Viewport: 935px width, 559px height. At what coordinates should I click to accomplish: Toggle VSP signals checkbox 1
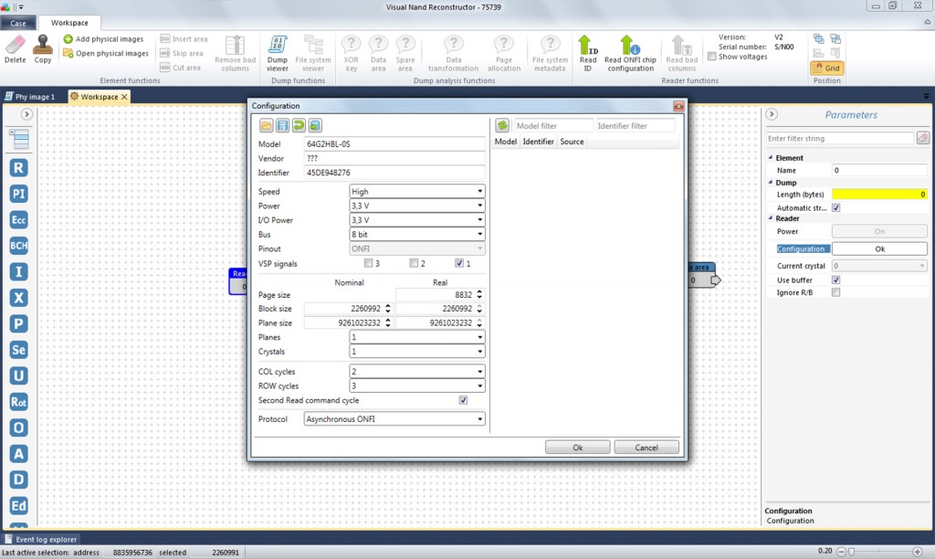[458, 263]
